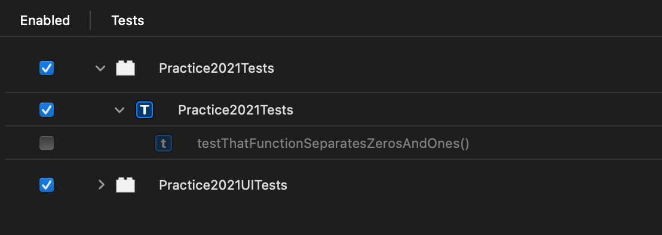Select the testThatFunctionSeparatesZerosAndOnes() test name
This screenshot has height=235, width=662.
333,144
